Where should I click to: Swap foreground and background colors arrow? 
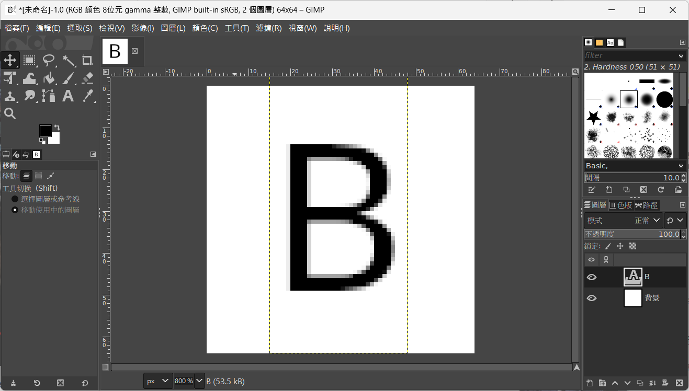click(x=57, y=127)
